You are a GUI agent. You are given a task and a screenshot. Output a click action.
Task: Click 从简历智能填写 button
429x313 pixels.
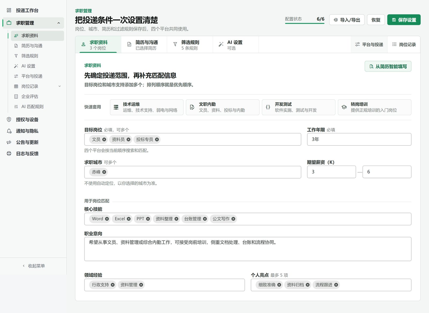coord(388,66)
